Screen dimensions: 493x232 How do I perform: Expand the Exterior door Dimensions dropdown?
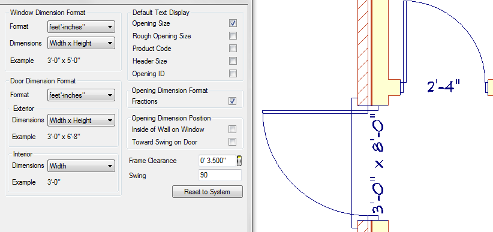pos(81,120)
